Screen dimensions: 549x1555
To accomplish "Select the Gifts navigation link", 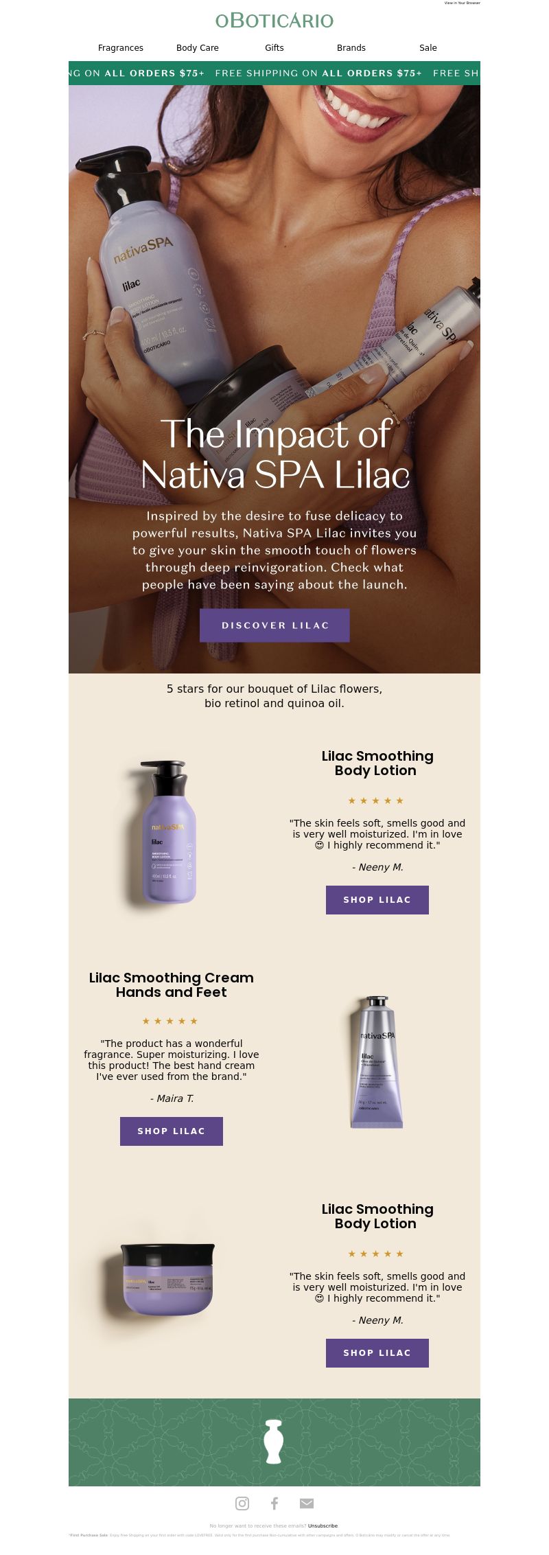I will tap(274, 48).
